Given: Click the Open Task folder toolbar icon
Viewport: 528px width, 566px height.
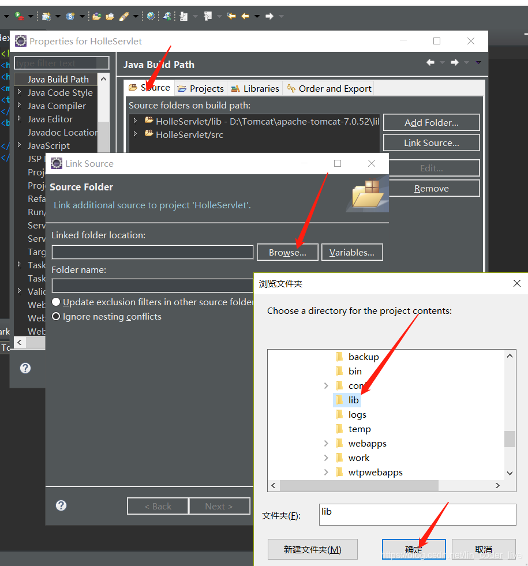Looking at the screenshot, I should click(x=110, y=16).
